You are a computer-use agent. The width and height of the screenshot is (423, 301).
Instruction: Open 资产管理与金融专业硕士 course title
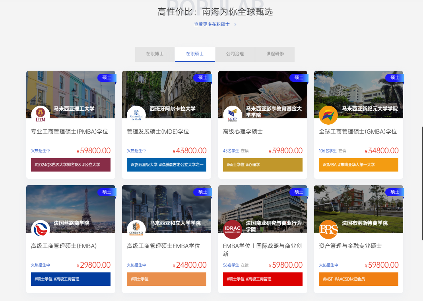click(350, 246)
